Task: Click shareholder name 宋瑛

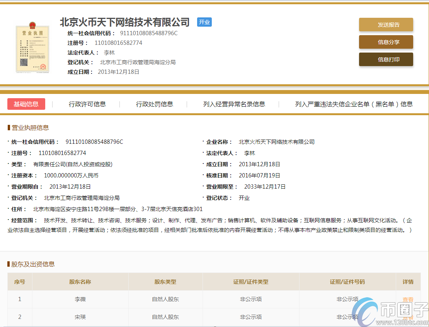Action: tap(80, 317)
